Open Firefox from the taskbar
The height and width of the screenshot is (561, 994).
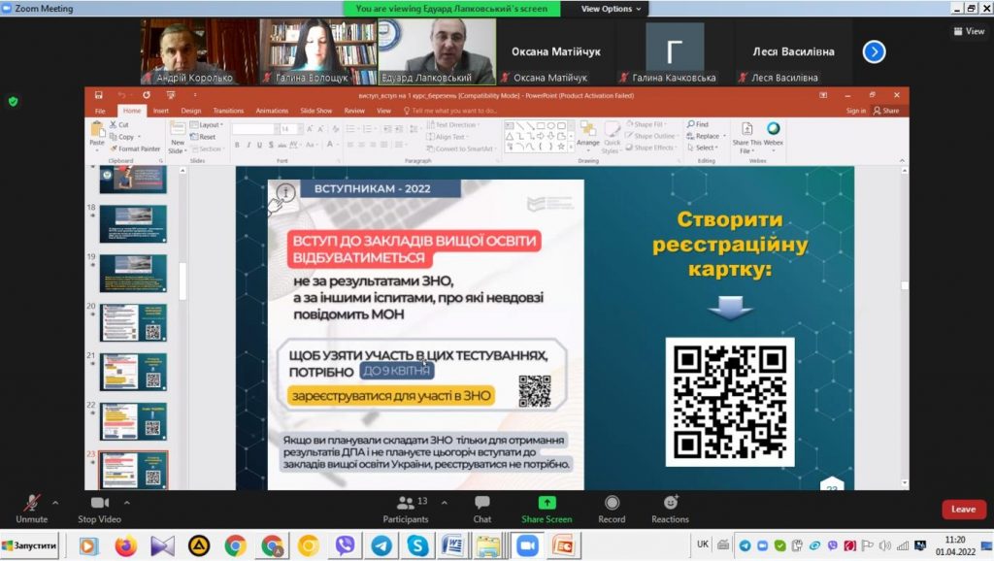coord(125,546)
